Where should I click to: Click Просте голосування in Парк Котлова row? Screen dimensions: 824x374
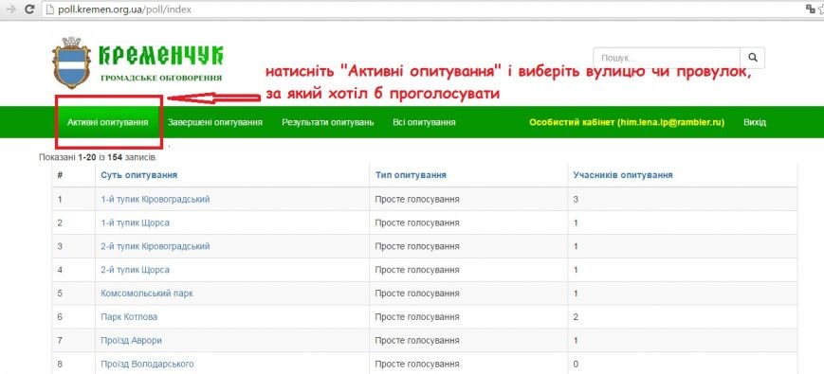coord(417,317)
